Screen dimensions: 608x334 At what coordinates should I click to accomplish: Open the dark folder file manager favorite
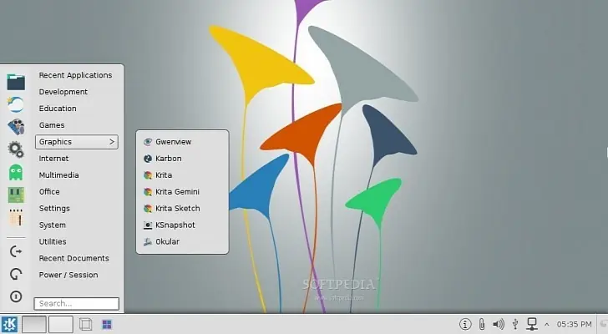point(16,82)
